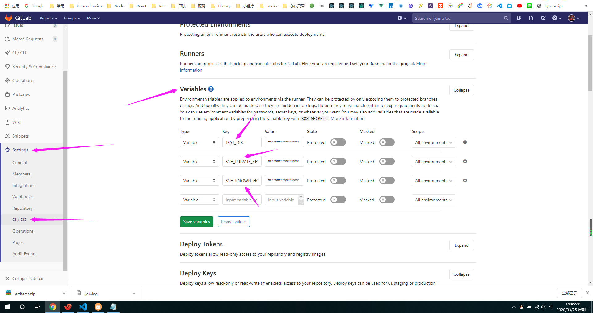
Task: Click the sidebar scrollbar thumb
Action: (x=65, y=171)
